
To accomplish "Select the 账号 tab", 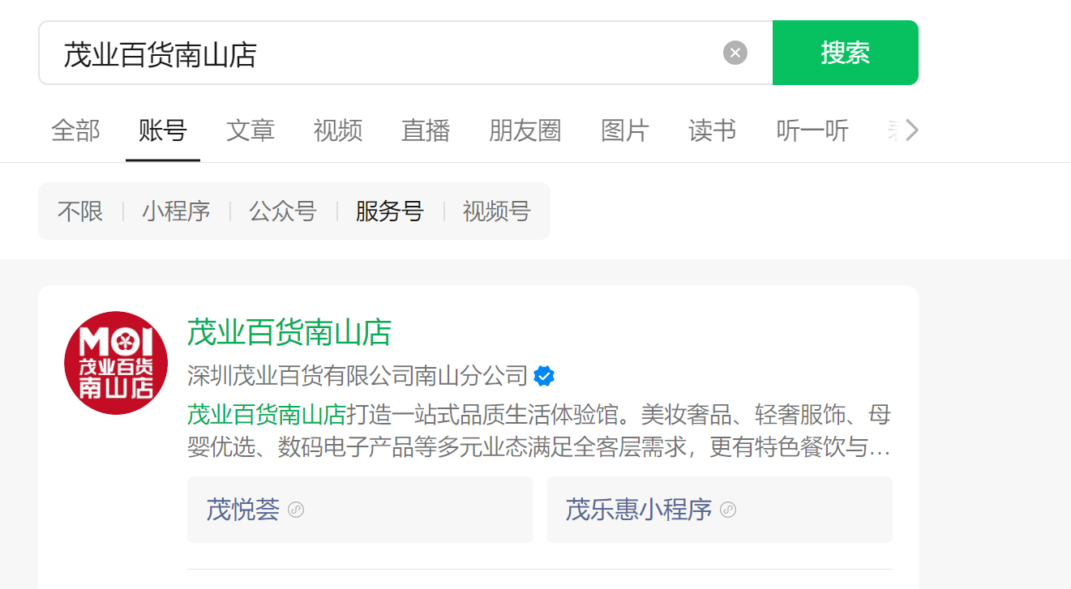I will 163,130.
